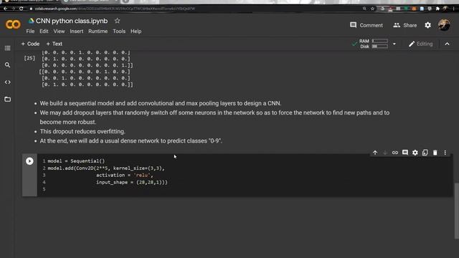Open Comment panel in header
The width and height of the screenshot is (459, 258).
tap(366, 25)
